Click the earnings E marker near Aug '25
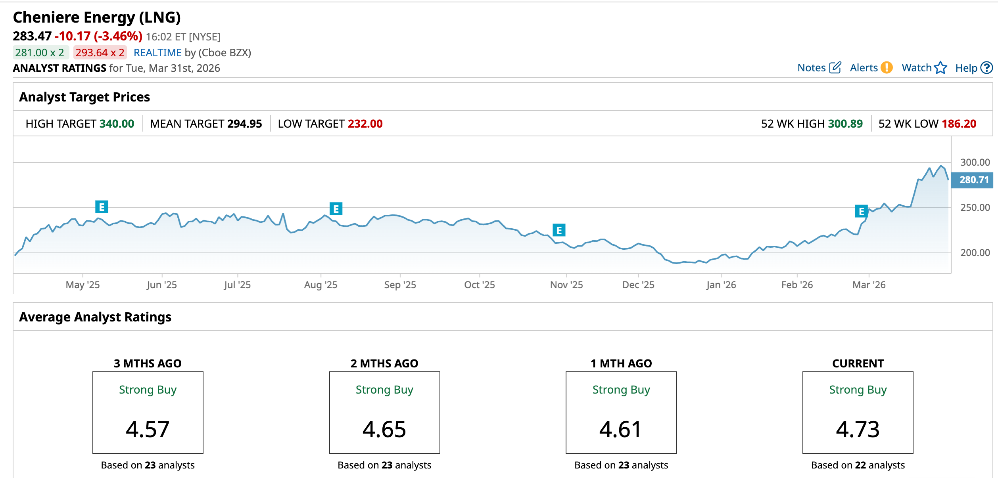This screenshot has height=478, width=998. (x=336, y=209)
